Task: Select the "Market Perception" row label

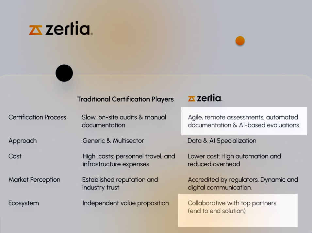Action: (34, 180)
